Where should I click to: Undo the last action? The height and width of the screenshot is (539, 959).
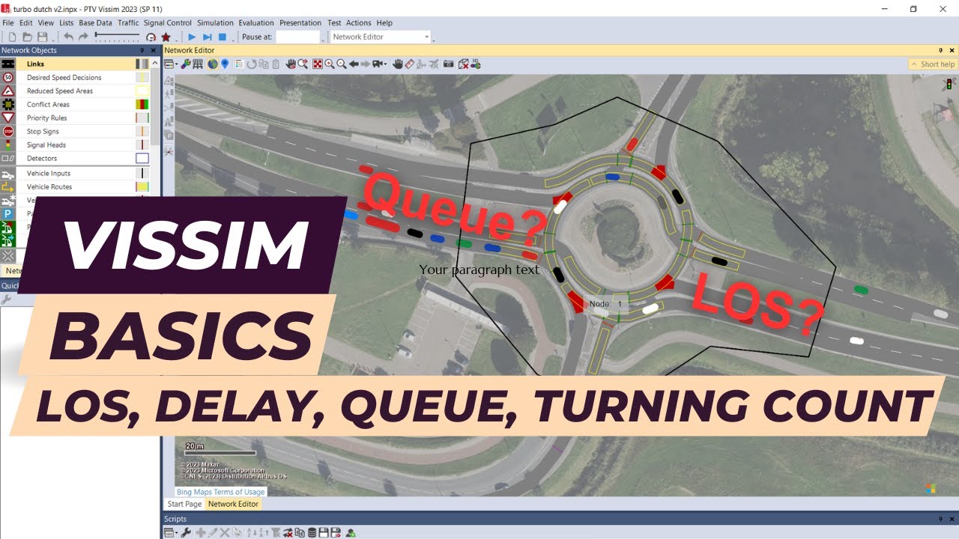(68, 37)
